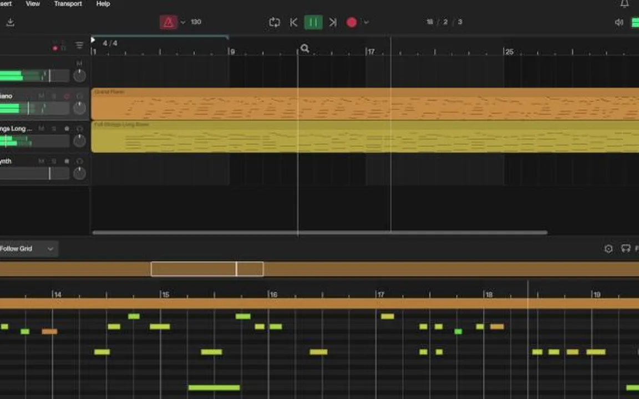Mute the Piano track
Screen dimensions: 639x399
click(41, 96)
